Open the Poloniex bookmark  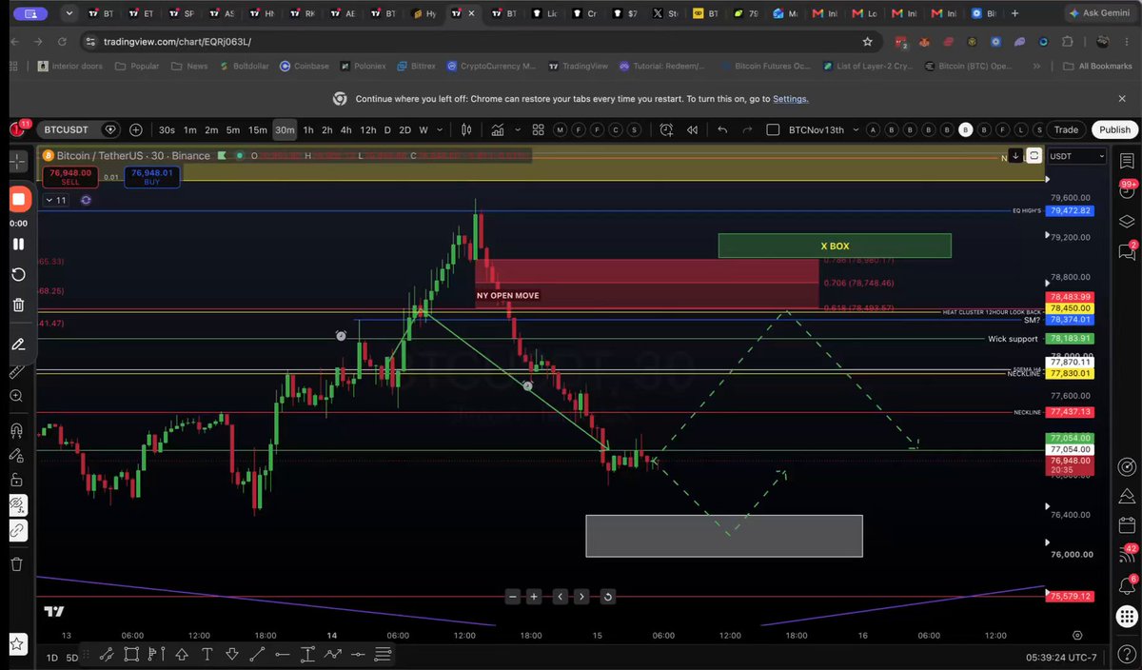pyautogui.click(x=364, y=67)
